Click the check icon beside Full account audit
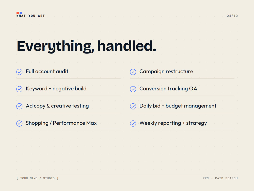 pyautogui.click(x=19, y=72)
